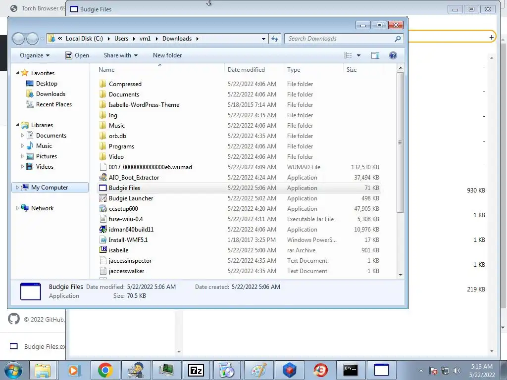The width and height of the screenshot is (507, 380).
Task: Select the isabelle rar archive icon
Action: (103, 250)
